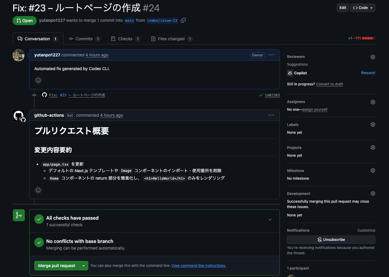The height and width of the screenshot is (277, 389).
Task: Click Customize notifications link
Action: (x=366, y=230)
